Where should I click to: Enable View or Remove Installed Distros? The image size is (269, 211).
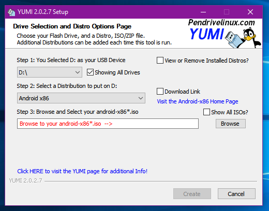point(160,61)
